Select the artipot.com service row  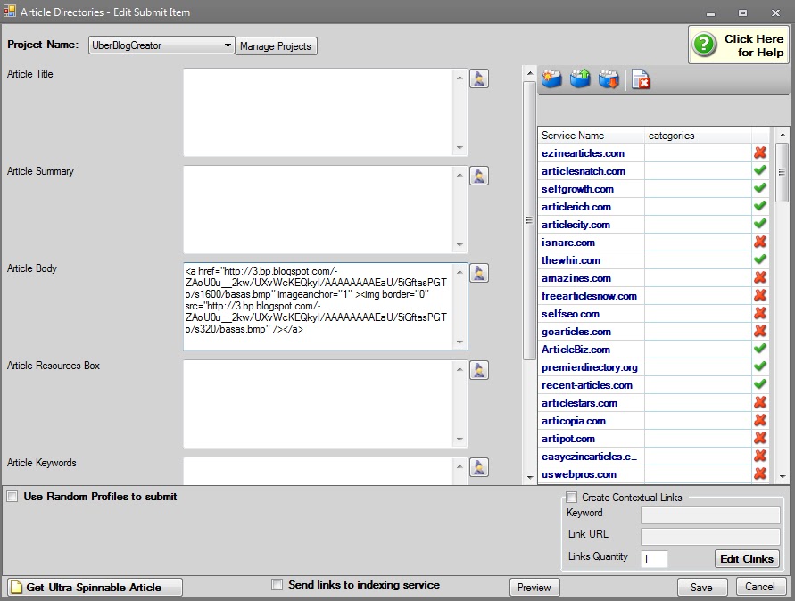pyautogui.click(x=653, y=439)
